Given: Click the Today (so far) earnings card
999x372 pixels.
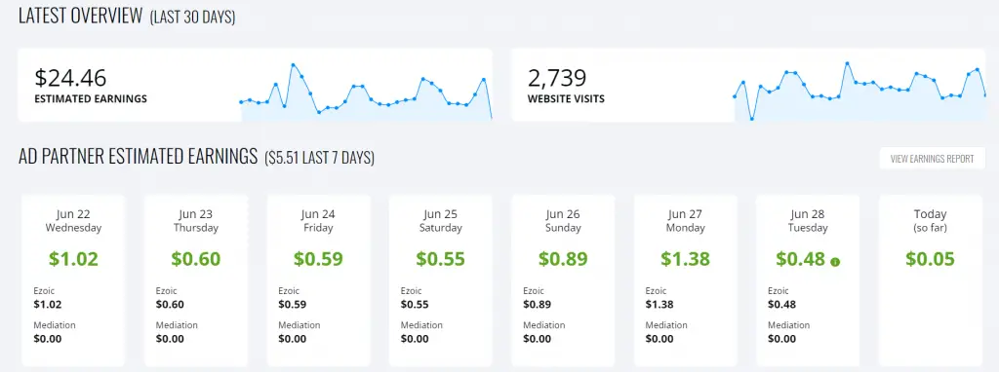Looking at the screenshot, I should (930, 280).
